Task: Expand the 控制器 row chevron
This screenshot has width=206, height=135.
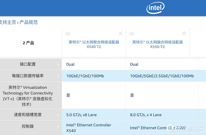Action: (x=58, y=127)
